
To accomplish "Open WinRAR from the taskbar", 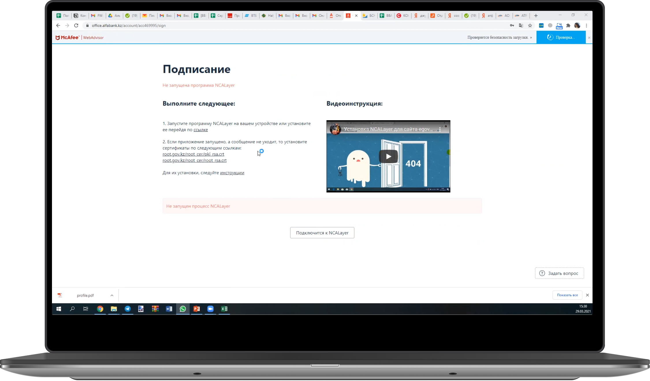I will click(155, 309).
